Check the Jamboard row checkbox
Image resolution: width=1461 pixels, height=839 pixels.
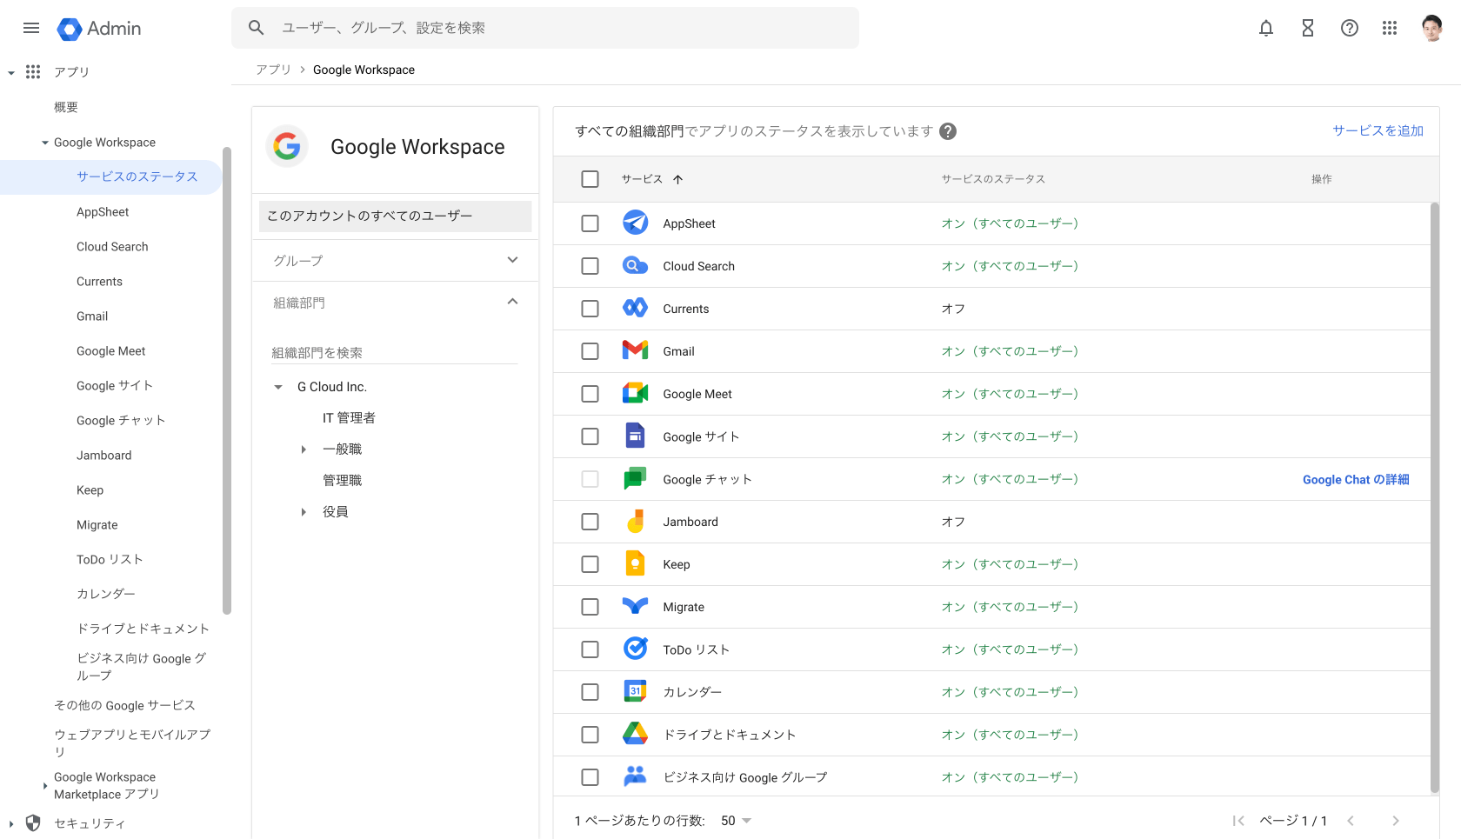click(590, 522)
